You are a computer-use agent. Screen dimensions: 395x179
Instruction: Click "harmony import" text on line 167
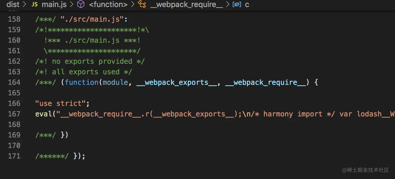[293, 114]
